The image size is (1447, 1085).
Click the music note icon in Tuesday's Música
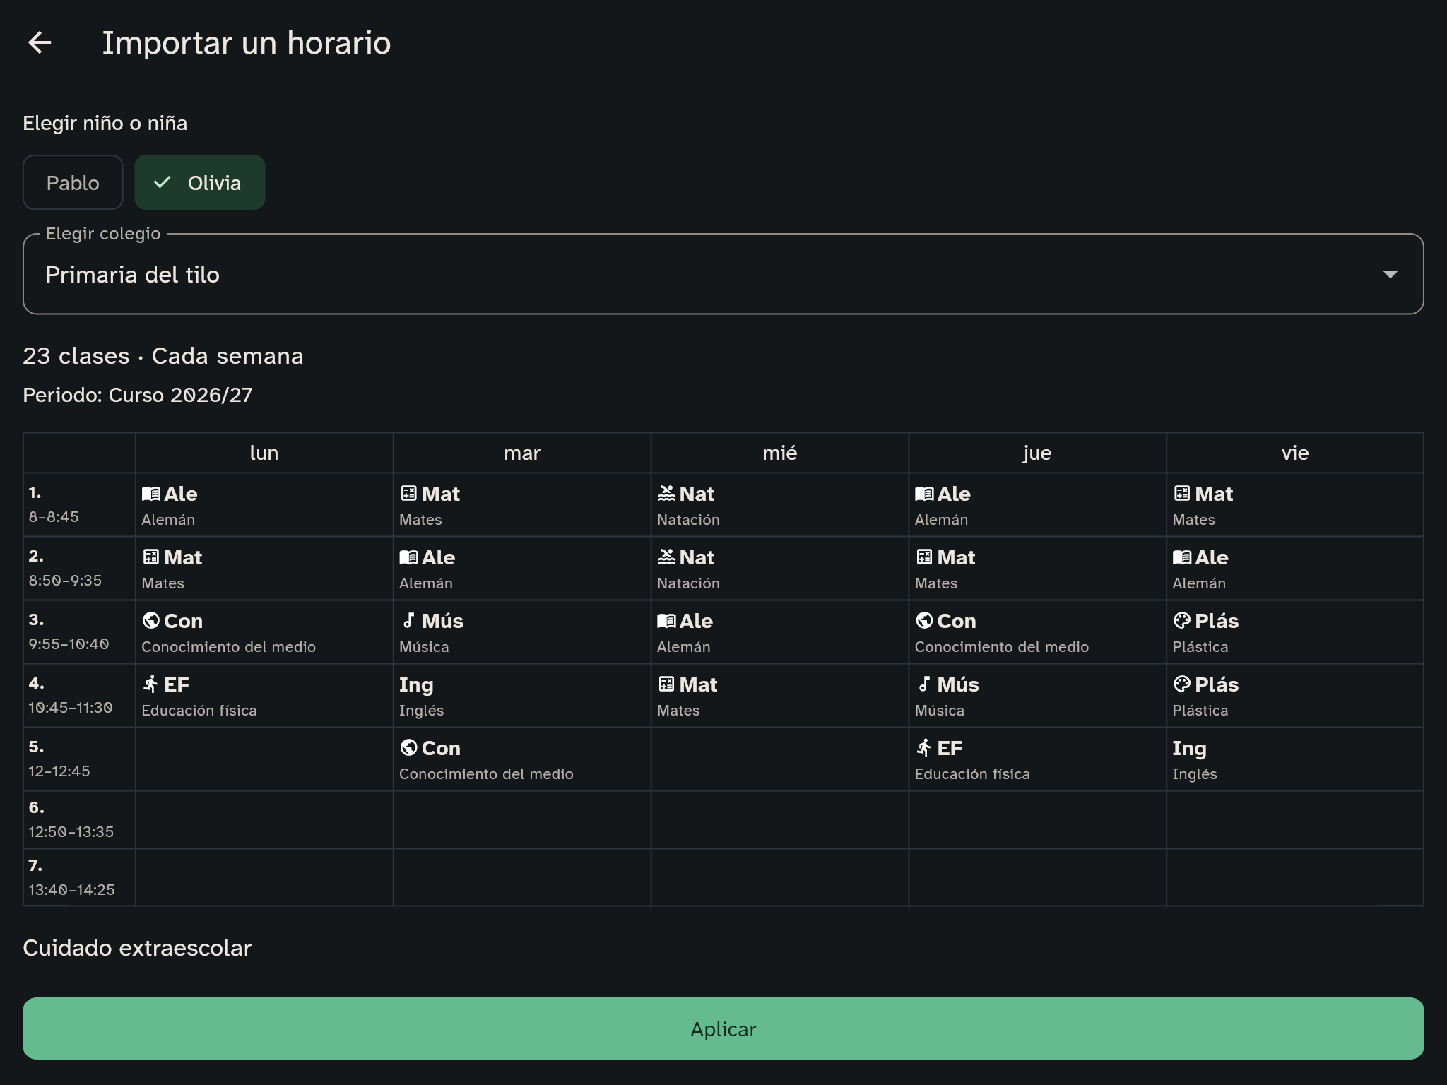[x=408, y=620]
